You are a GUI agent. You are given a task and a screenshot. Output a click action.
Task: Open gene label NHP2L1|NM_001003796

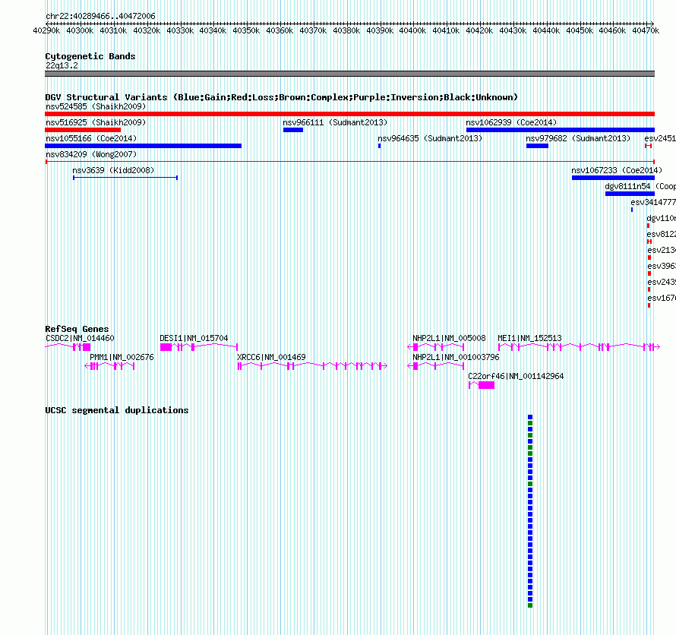pyautogui.click(x=456, y=357)
